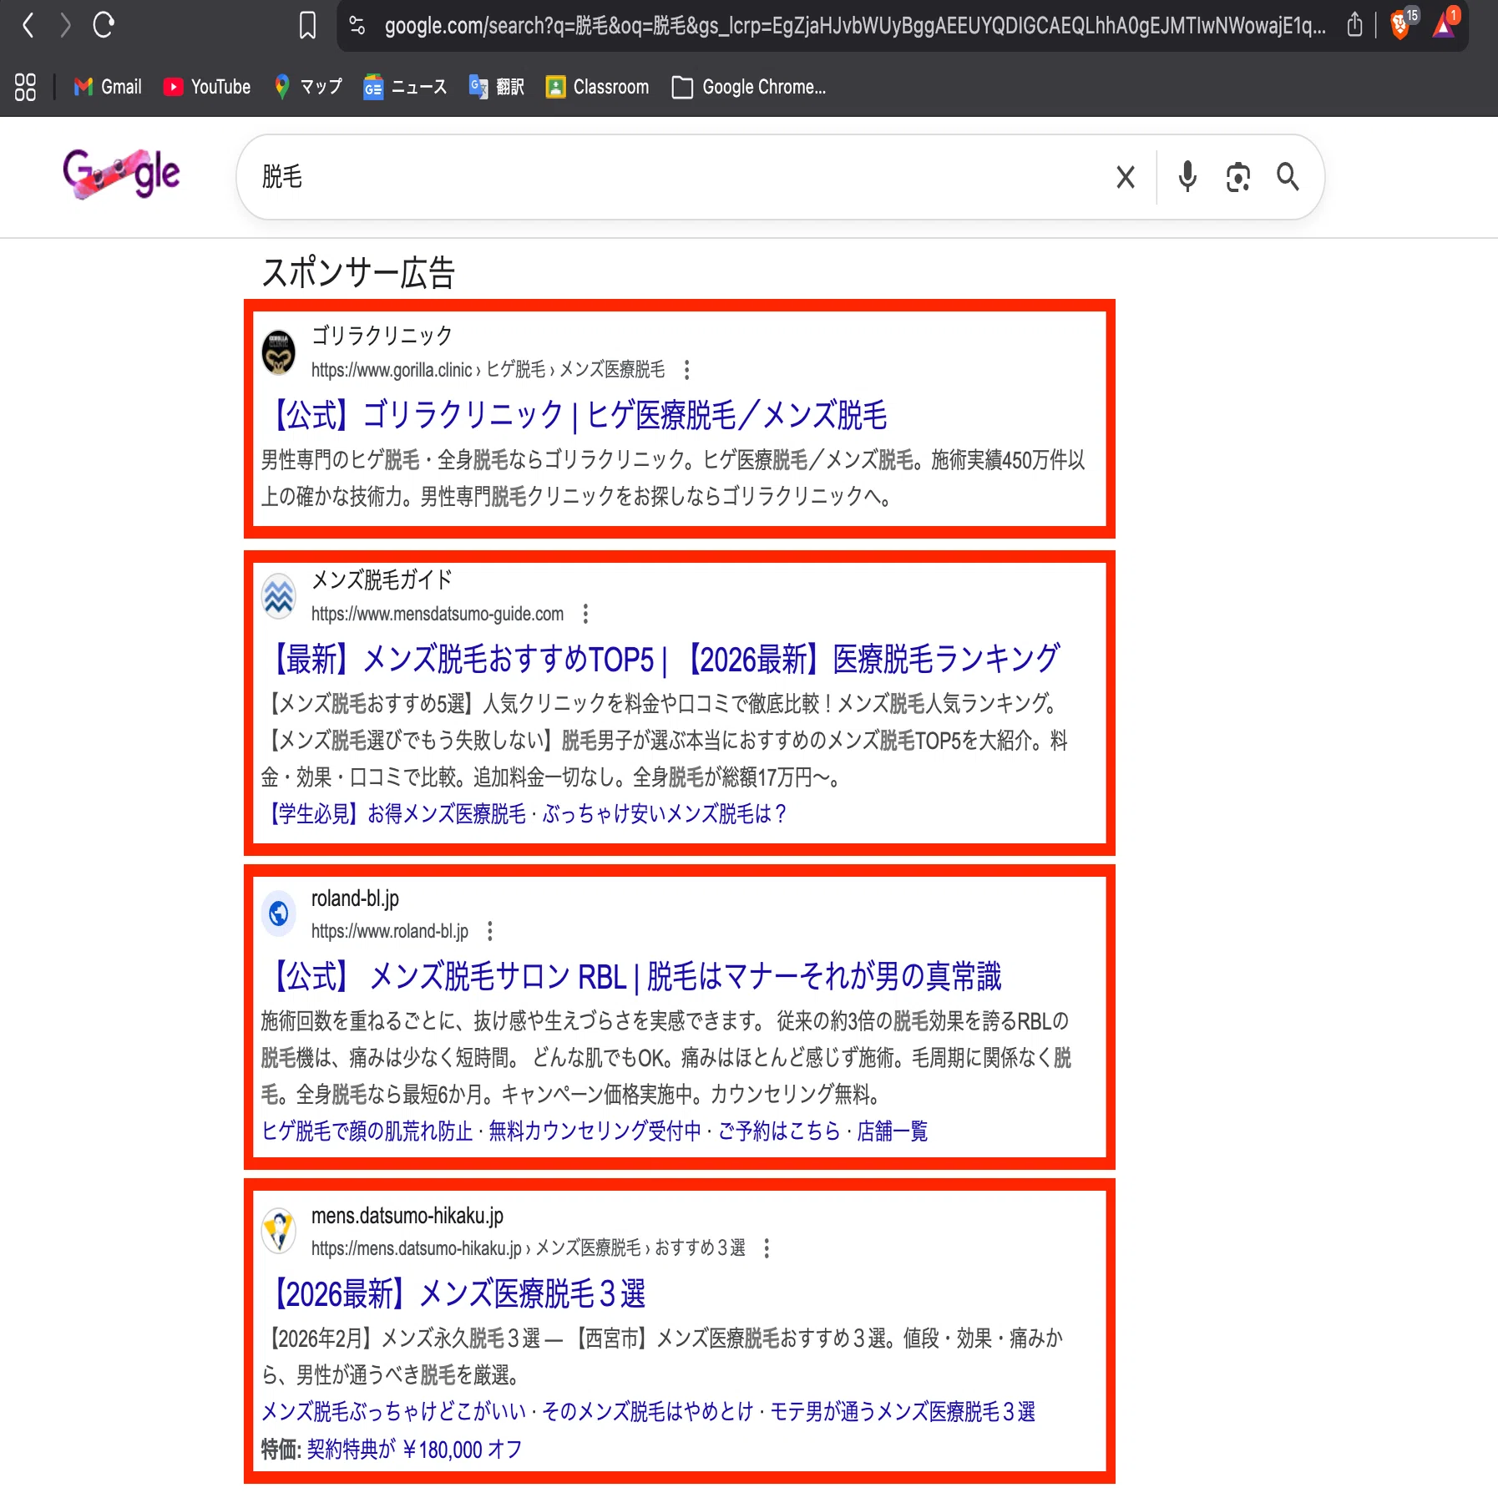The image size is (1498, 1498).
Task: Click the メンズ脱毛ガイド favicon
Action: [279, 596]
